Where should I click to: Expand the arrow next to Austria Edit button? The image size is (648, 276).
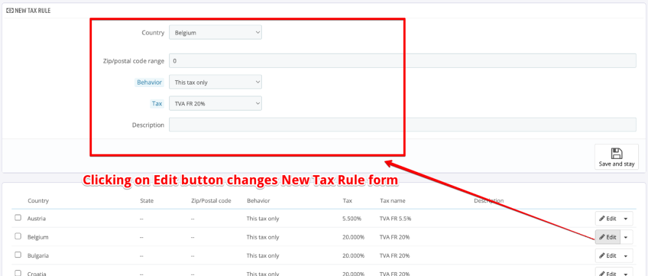(x=626, y=218)
